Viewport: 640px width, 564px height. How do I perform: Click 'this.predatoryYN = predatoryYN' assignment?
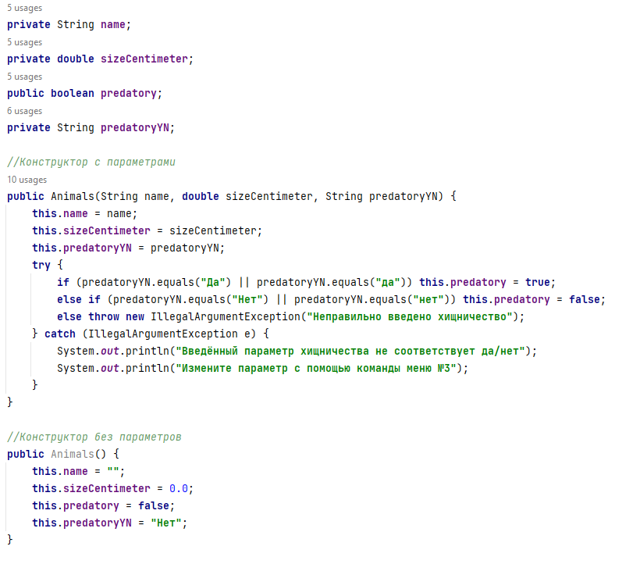128,248
